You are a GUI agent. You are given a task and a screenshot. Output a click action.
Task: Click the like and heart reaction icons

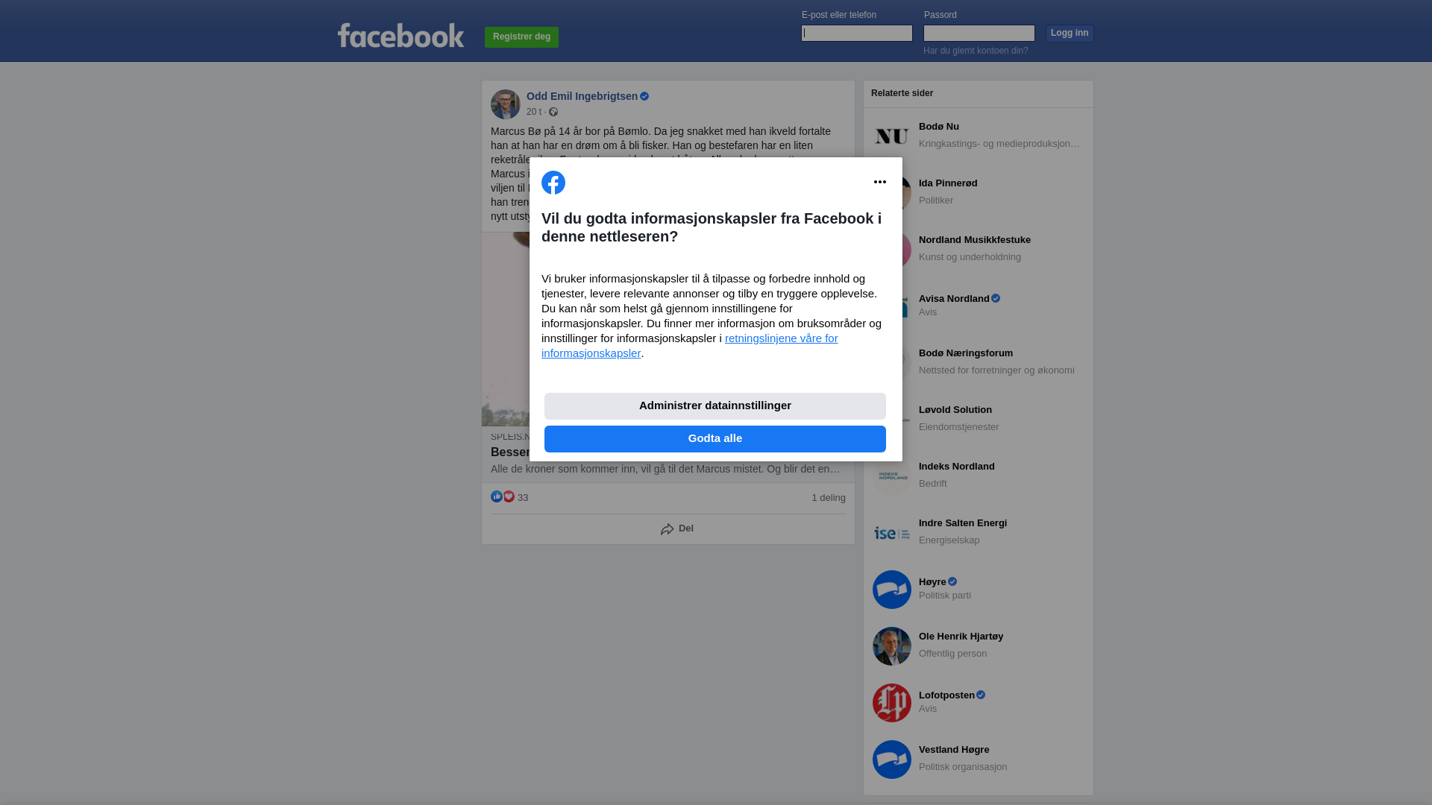pyautogui.click(x=503, y=496)
